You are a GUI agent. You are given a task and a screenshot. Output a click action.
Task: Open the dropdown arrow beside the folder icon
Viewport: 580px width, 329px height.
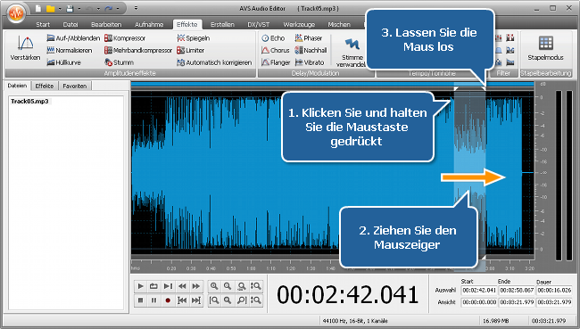click(x=60, y=9)
